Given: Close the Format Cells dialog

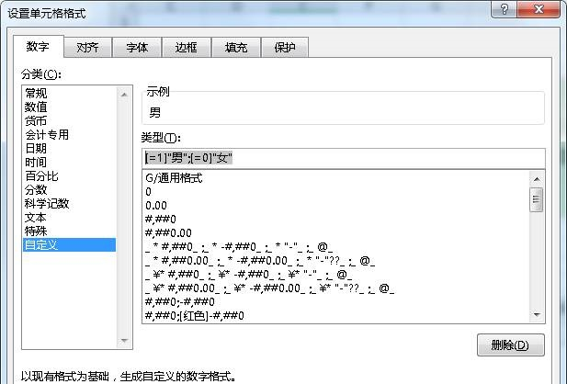Looking at the screenshot, I should click(539, 8).
